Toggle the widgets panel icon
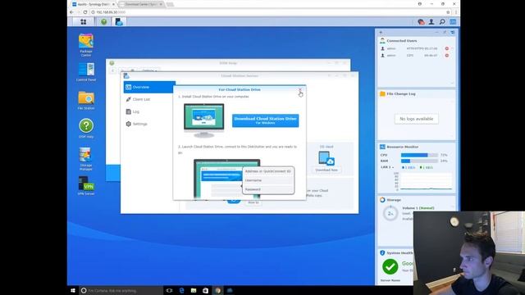The image size is (525, 295). 453,22
